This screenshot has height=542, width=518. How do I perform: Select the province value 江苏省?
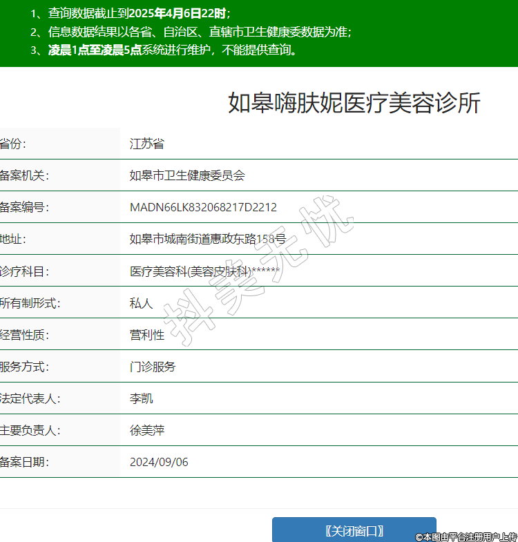click(146, 144)
